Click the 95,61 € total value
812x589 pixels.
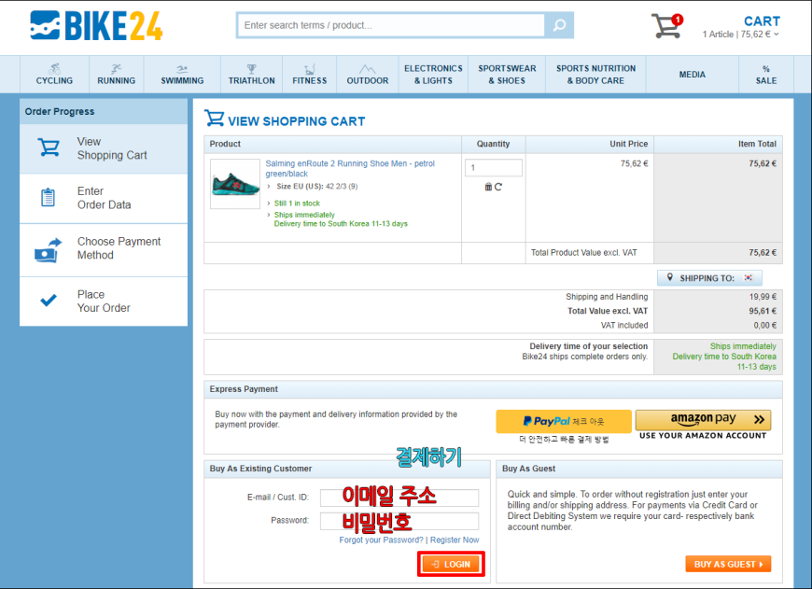pos(763,312)
